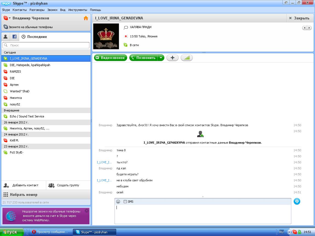Image resolution: width=315 pixels, height=236 pixels.
Task: Click the status icon next to Артем
Action: pyautogui.click(x=6, y=85)
